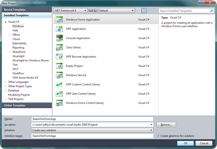Switch to medium icons view
Viewport: 217px width, 149px height.
(144, 10)
